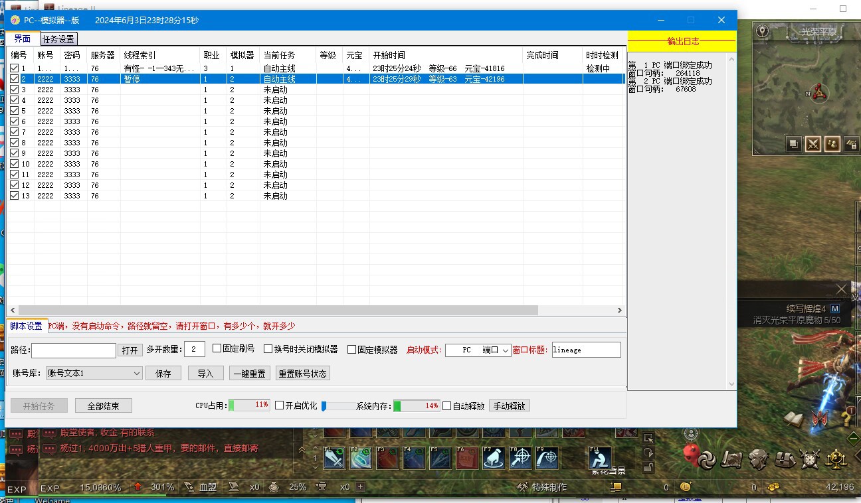The width and height of the screenshot is (861, 503).
Task: Click the lock icon beside the skill bar
Action: click(648, 467)
